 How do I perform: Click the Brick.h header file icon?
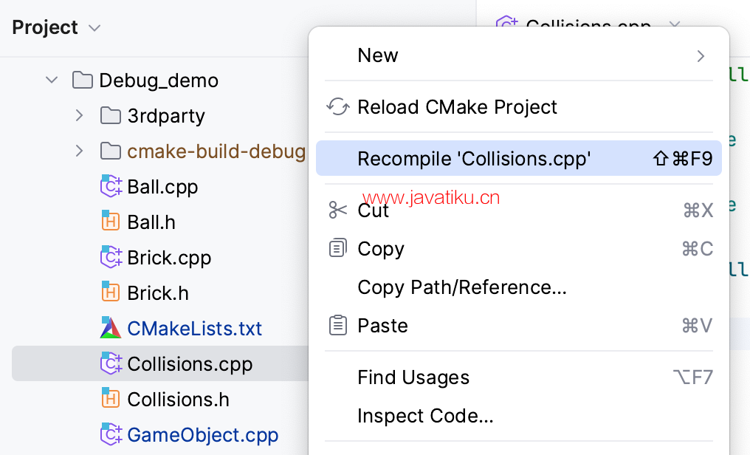point(111,292)
